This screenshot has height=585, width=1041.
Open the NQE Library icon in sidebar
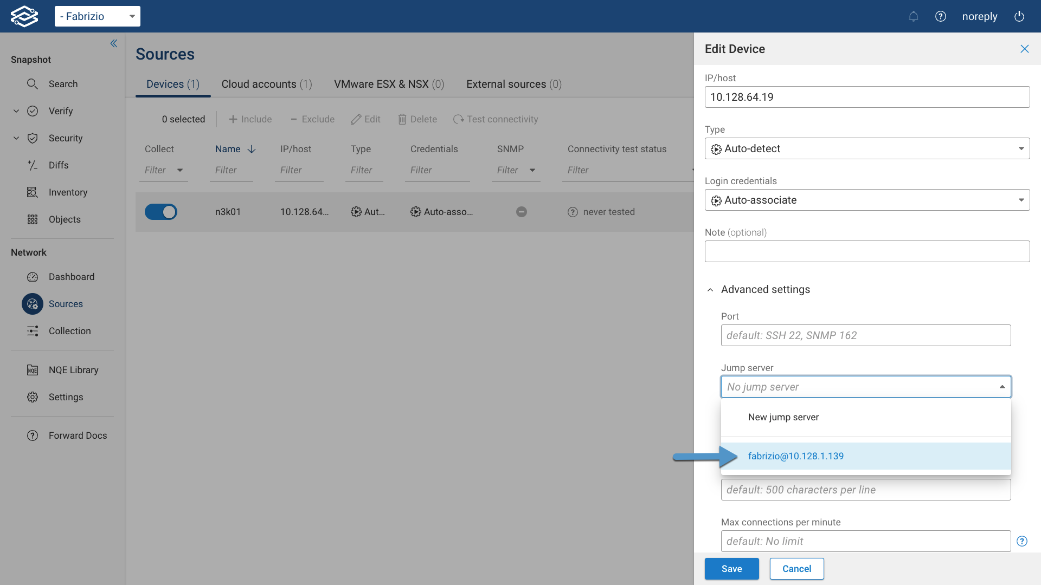(33, 370)
